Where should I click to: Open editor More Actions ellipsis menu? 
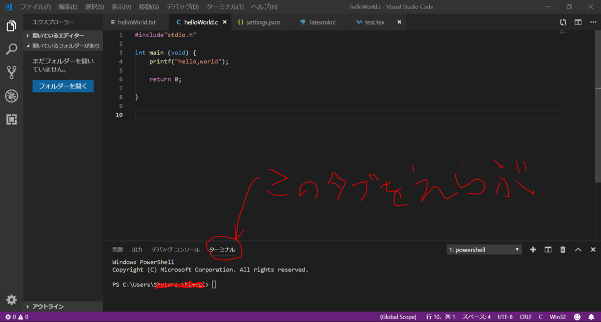click(x=592, y=22)
